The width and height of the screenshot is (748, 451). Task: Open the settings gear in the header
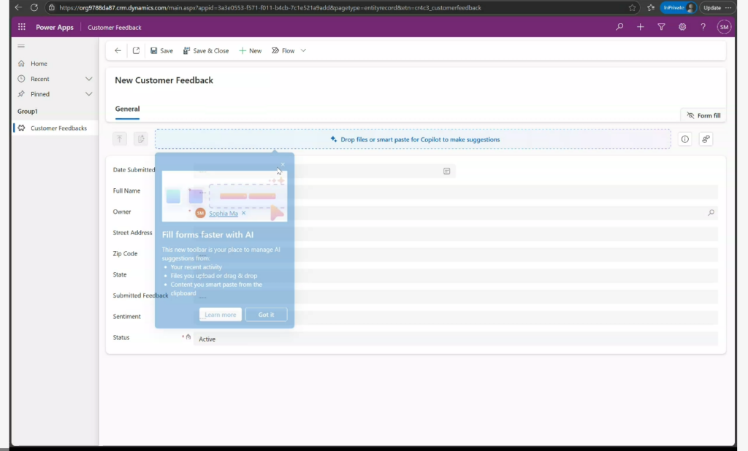pos(682,27)
